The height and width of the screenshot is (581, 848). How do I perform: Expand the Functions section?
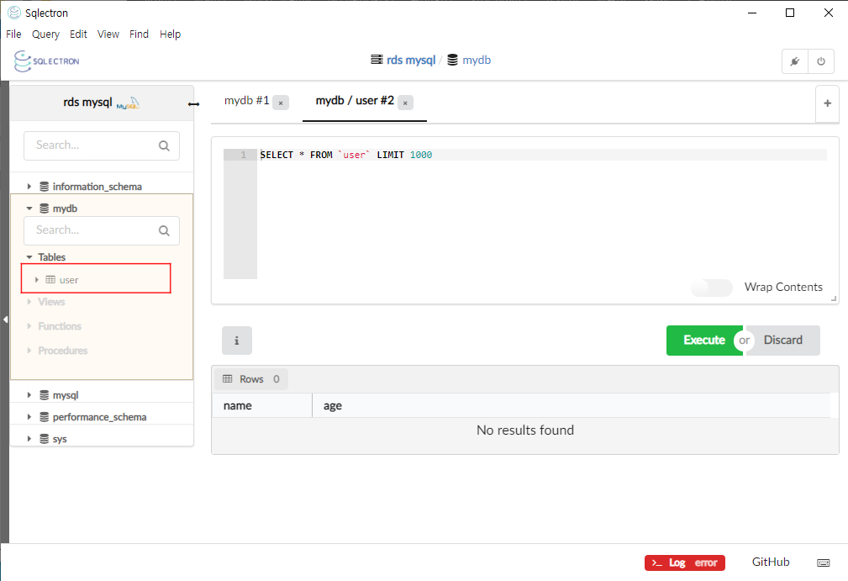(29, 326)
